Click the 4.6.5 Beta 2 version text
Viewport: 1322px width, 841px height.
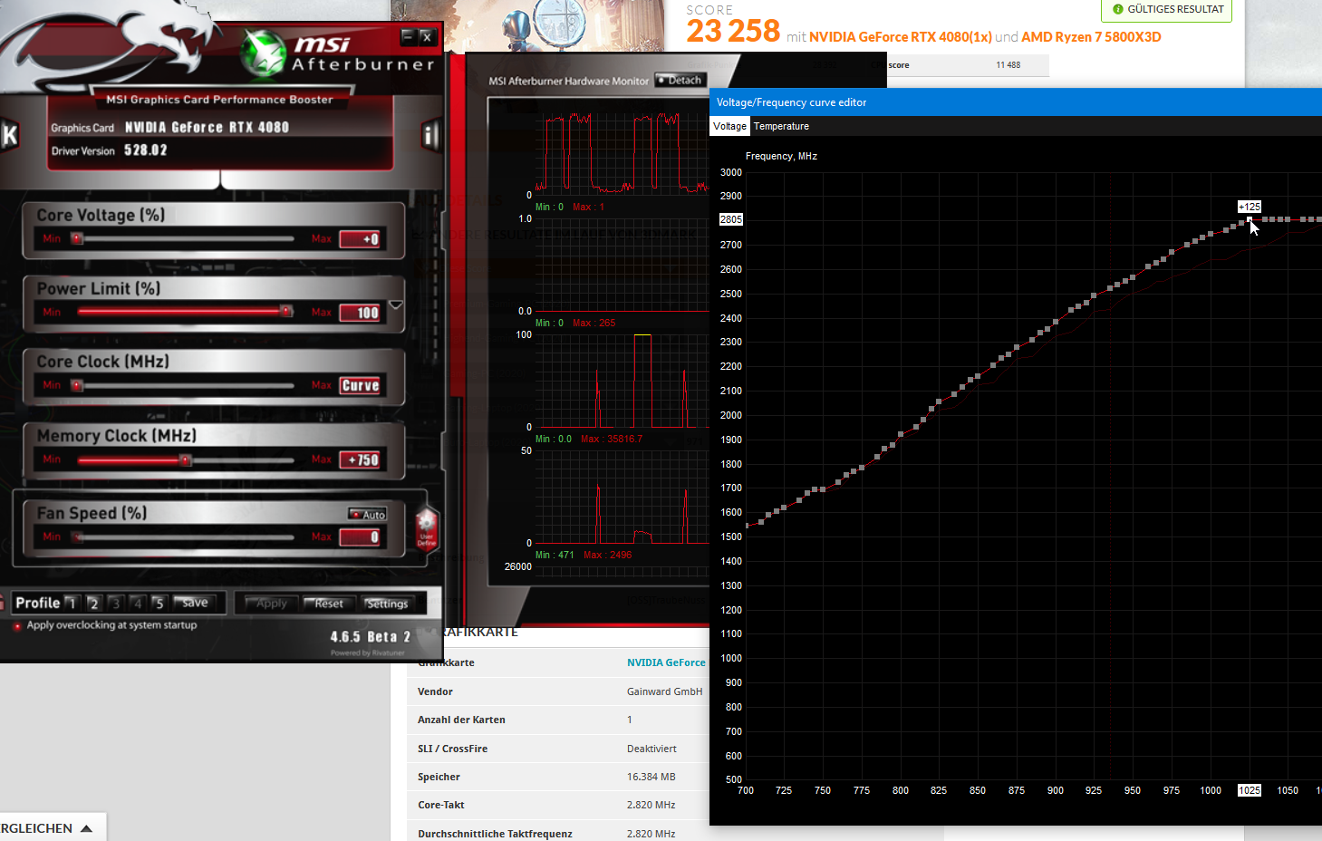pos(370,637)
